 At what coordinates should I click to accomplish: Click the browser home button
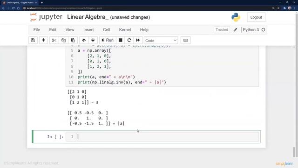click(18, 8)
